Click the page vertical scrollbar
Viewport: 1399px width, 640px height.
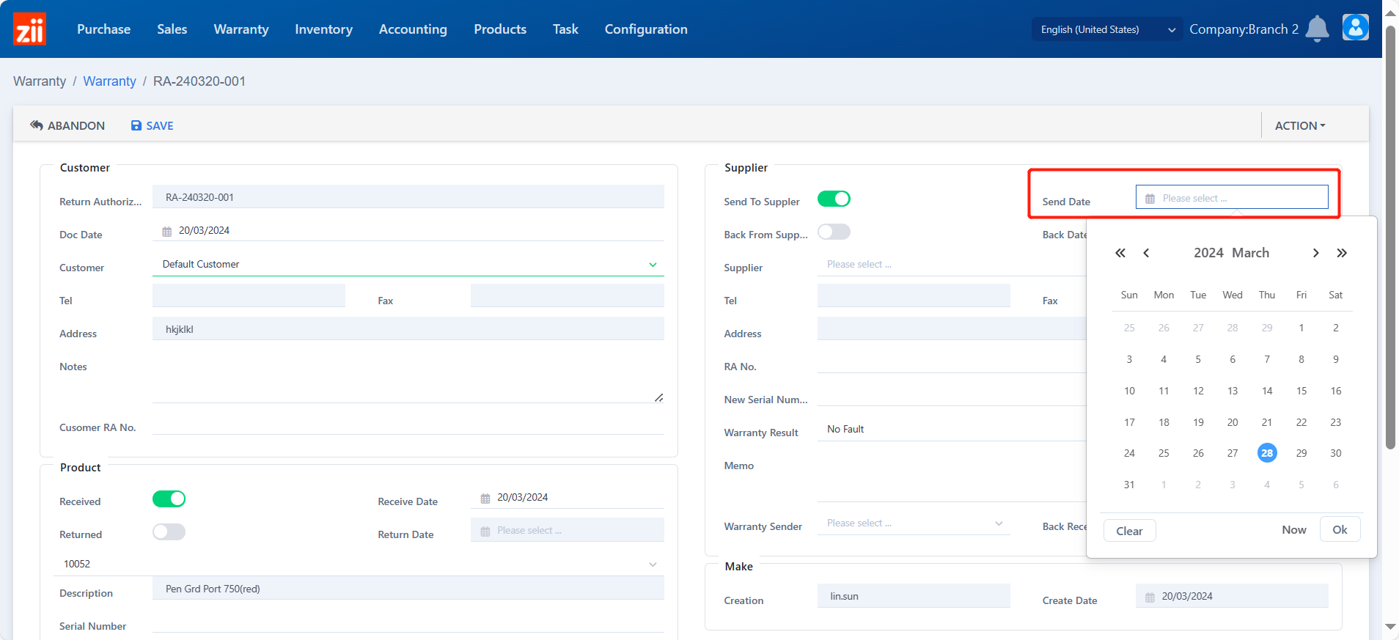point(1390,238)
